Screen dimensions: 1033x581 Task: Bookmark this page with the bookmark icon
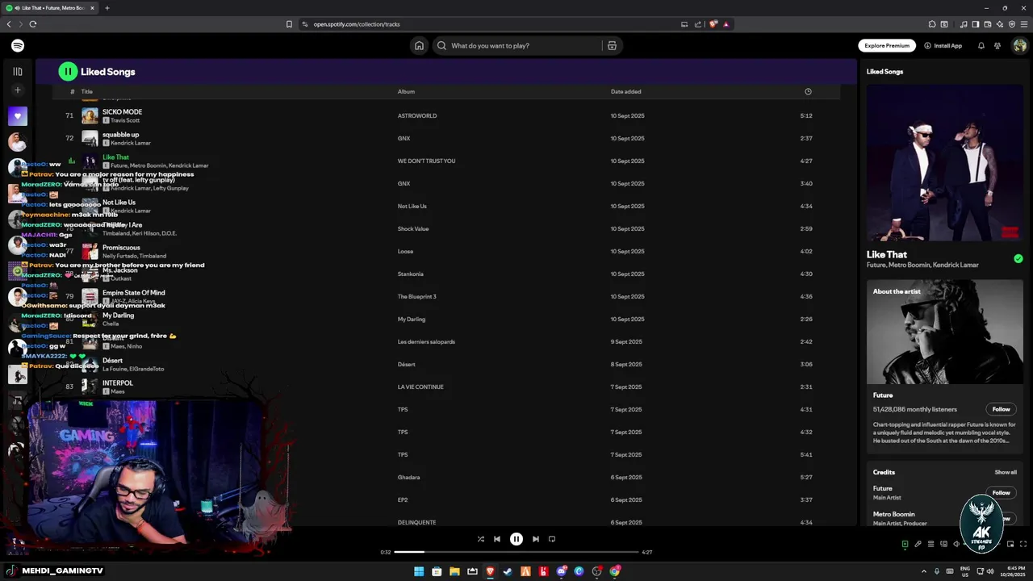coord(289,24)
